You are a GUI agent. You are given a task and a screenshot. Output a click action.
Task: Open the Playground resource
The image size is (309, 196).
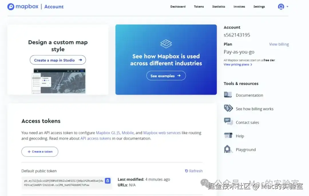(x=246, y=149)
